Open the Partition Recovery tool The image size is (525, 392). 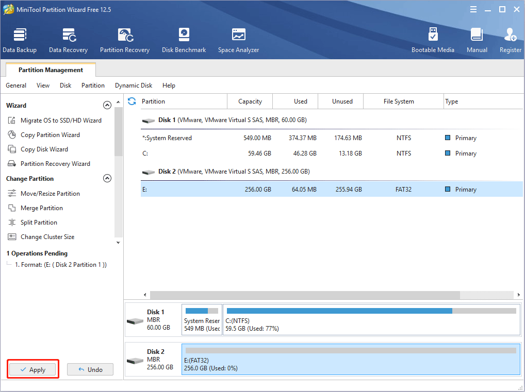[125, 41]
